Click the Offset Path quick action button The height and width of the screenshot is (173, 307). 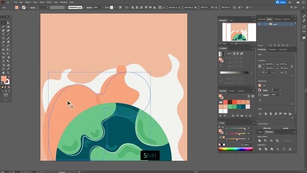(267, 128)
